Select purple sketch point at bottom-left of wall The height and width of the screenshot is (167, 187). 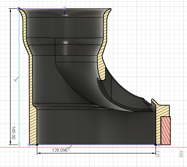click(x=29, y=145)
